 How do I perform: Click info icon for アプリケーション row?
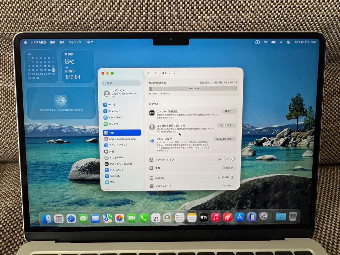tap(233, 159)
